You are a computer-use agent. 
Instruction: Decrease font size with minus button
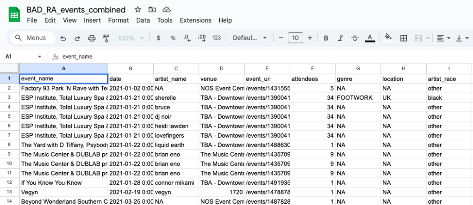281,38
